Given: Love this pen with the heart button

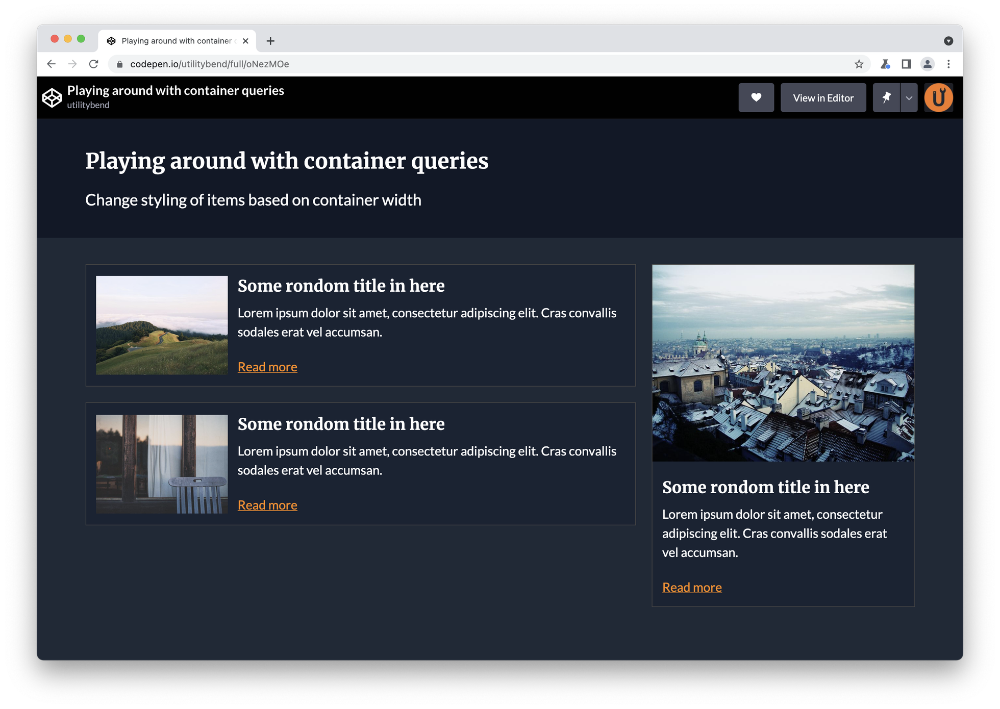Looking at the screenshot, I should tap(756, 97).
